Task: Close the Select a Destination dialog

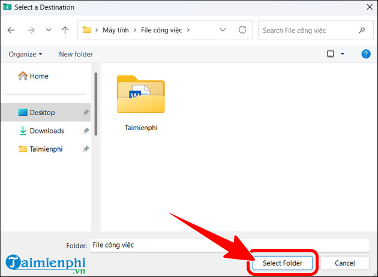Action: [x=370, y=7]
